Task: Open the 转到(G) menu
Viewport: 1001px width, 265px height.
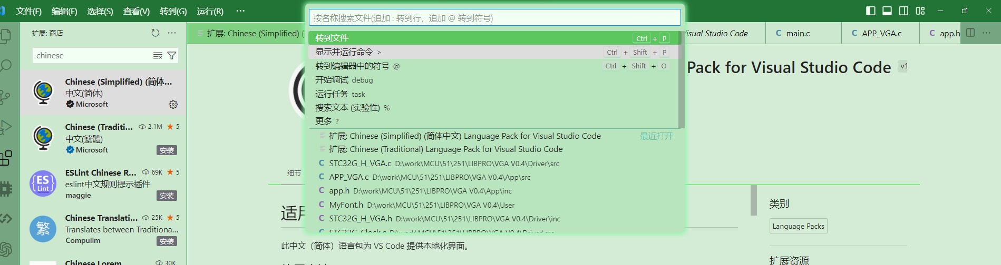Action: click(x=173, y=11)
